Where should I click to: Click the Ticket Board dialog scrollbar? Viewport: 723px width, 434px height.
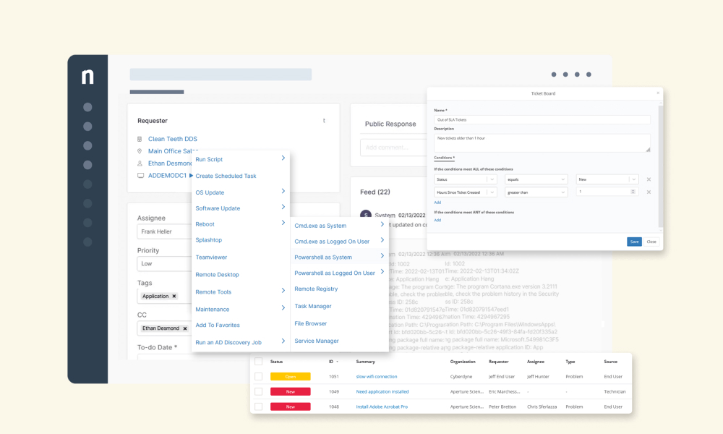(x=661, y=166)
